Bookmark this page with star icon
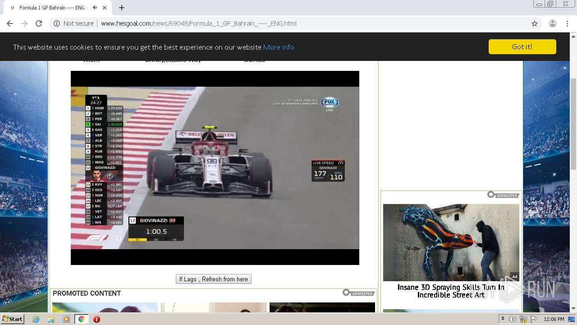The image size is (577, 325). 535,23
